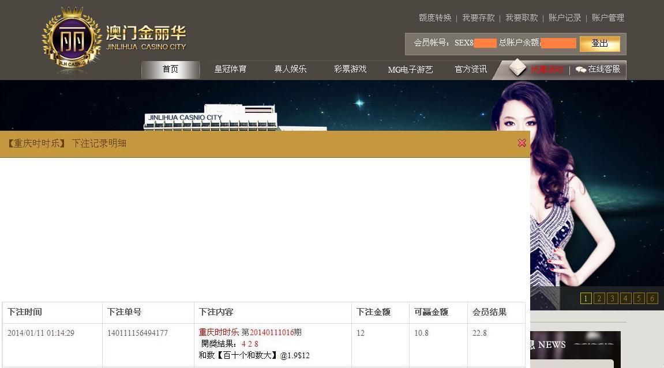This screenshot has width=664, height=368.
Task: Open the 首页 navigation tab
Action: point(170,69)
